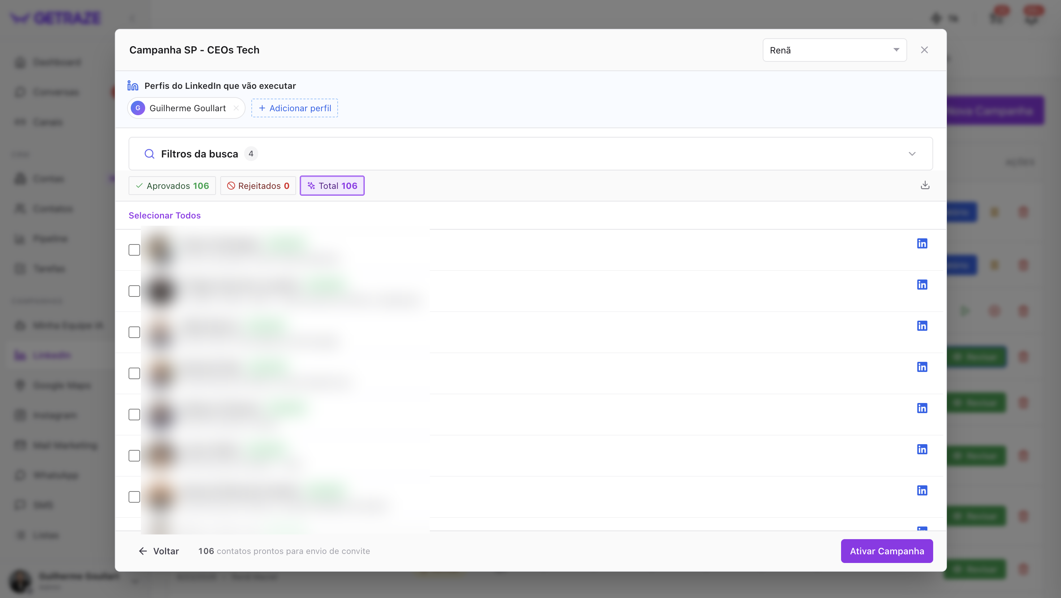Open LinkedIn profile of third contact row

(922, 326)
